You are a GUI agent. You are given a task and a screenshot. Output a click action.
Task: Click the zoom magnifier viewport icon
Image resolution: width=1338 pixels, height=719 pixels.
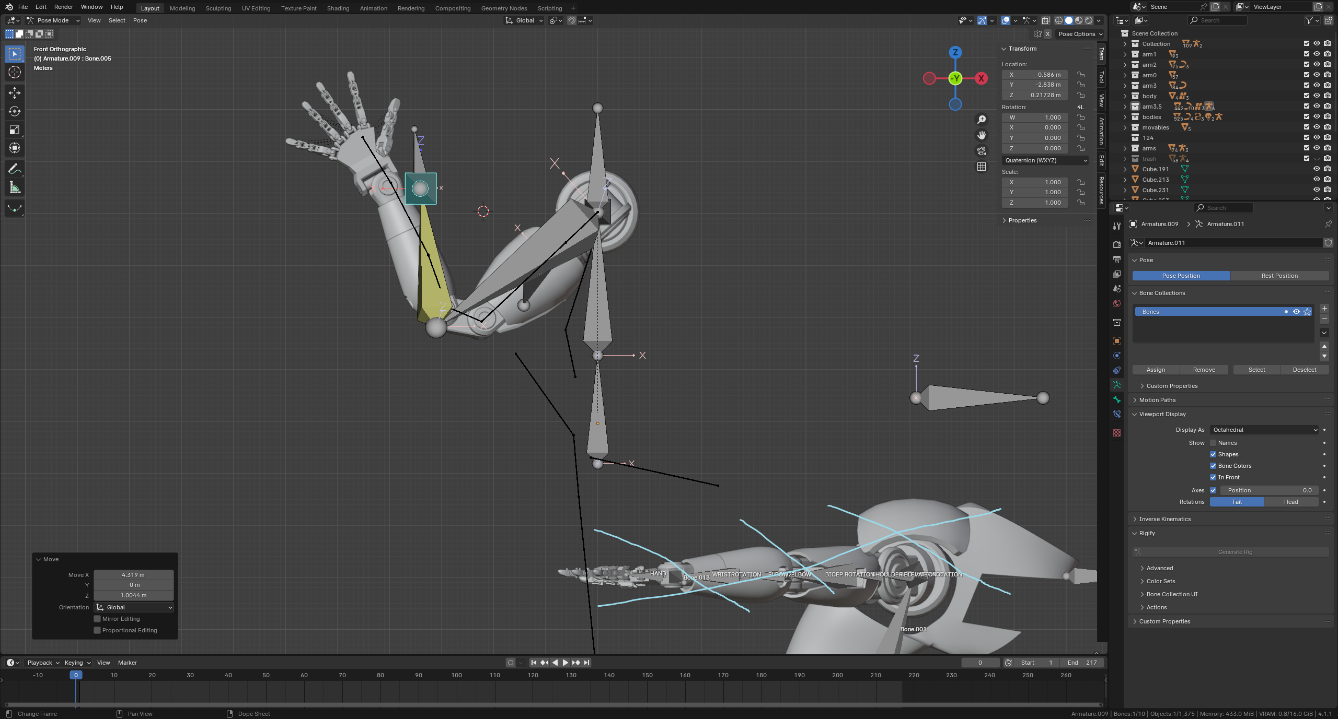coord(982,120)
